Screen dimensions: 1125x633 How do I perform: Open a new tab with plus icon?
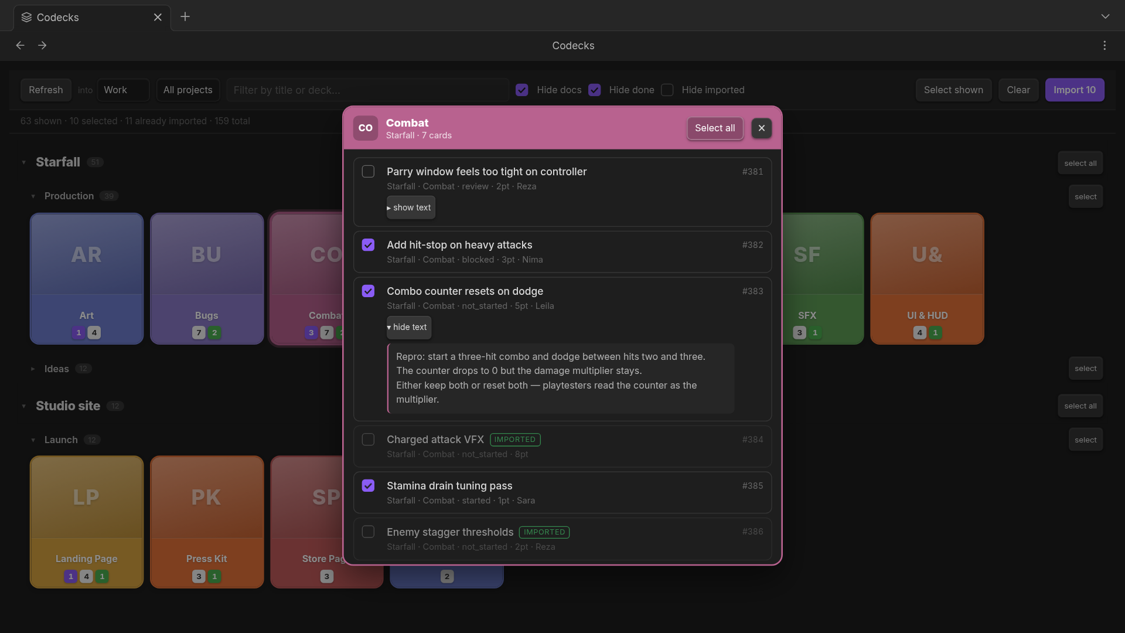click(185, 17)
